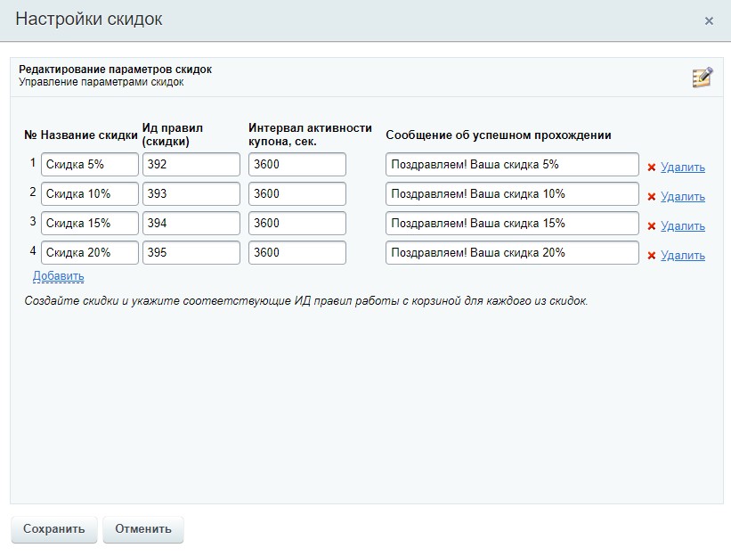Click Удалить link for Скидка 15%

[683, 226]
